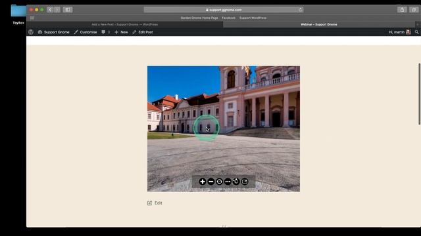Click the page vertical scrollbar

[x=419, y=94]
